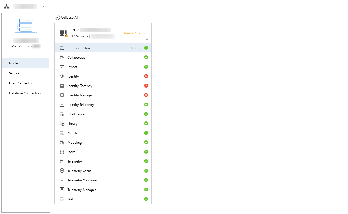Click the Identity shield icon
Viewport: 348px width, 214px height.
[62, 76]
